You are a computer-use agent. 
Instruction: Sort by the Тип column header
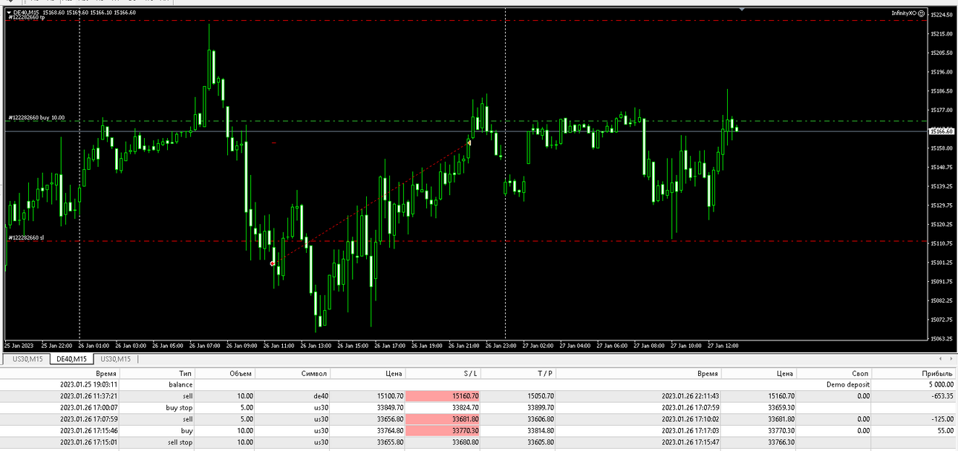[186, 374]
